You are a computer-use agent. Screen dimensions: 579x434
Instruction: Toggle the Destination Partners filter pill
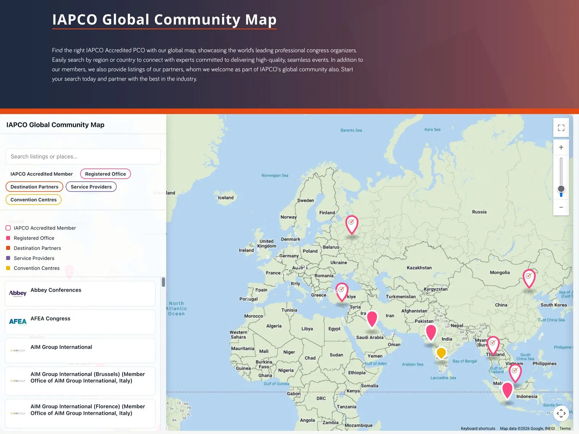[x=34, y=187]
